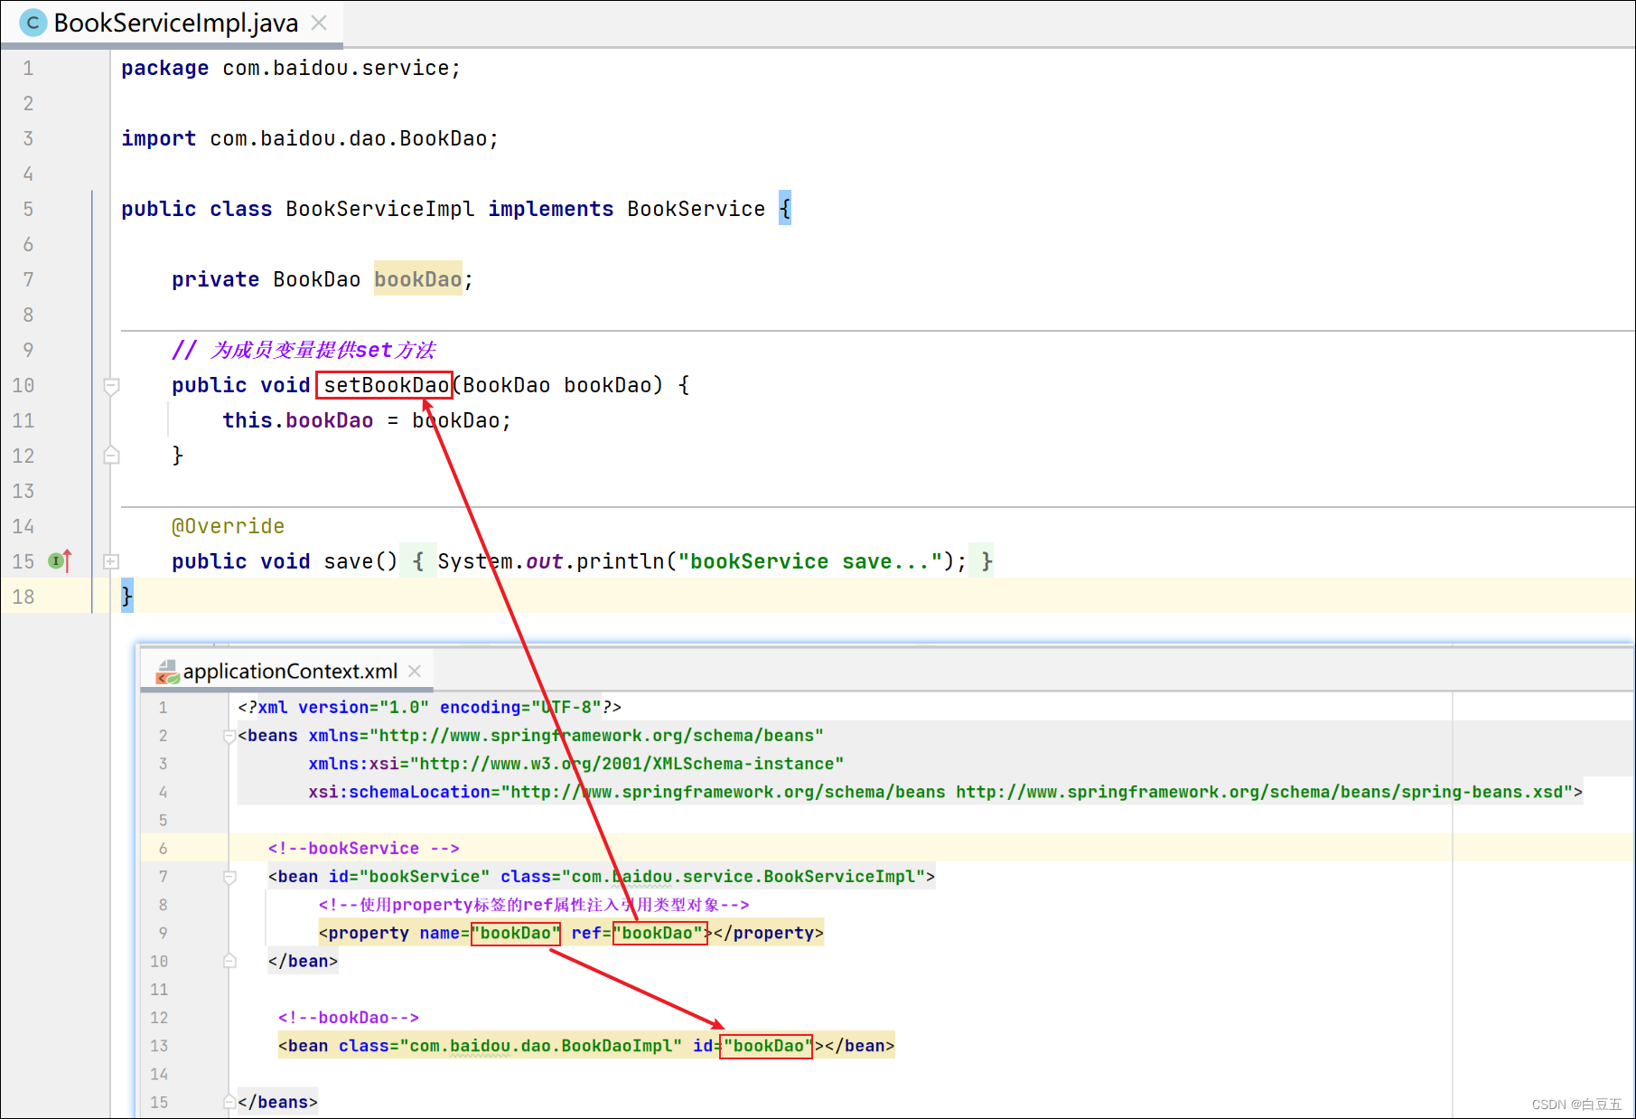Image resolution: width=1636 pixels, height=1119 pixels.
Task: Switch to the BookServiceImpl.java tab
Action: (x=175, y=23)
